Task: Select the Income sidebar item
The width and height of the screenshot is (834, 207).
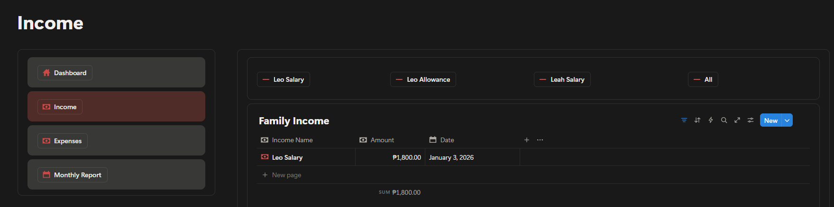Action: click(x=60, y=107)
